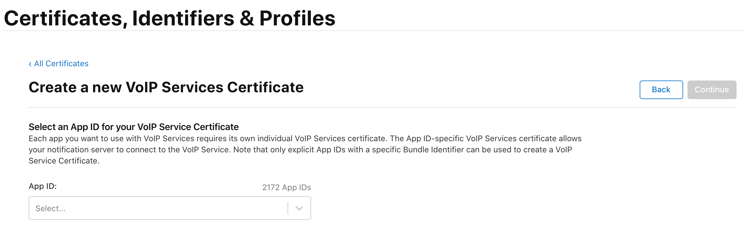Click the All Certificates link
Screen dimensions: 744x244
[x=61, y=63]
